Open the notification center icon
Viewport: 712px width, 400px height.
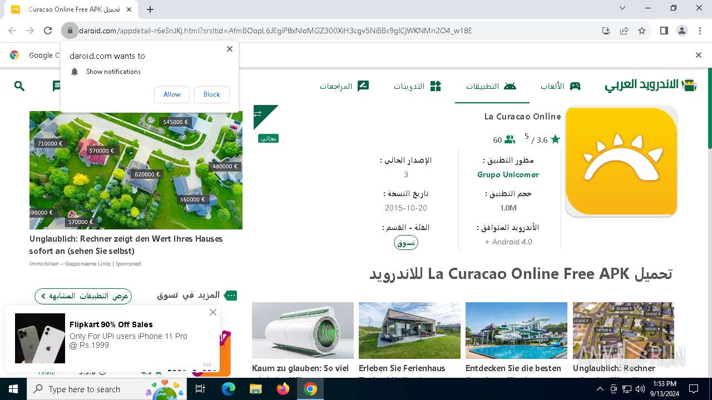[694, 389]
